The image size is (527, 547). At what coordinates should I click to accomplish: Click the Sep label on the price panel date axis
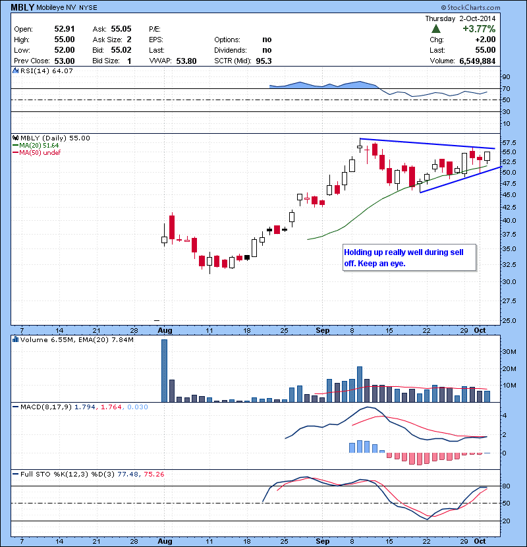click(x=323, y=330)
